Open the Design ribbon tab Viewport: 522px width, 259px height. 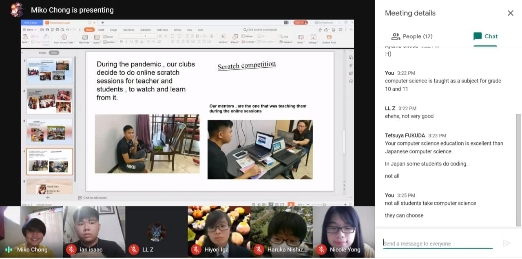[x=113, y=30]
